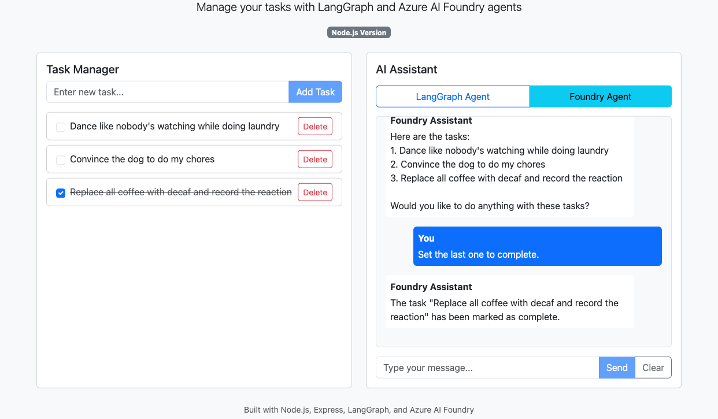Click the Send button
The height and width of the screenshot is (419, 718).
pyautogui.click(x=616, y=367)
